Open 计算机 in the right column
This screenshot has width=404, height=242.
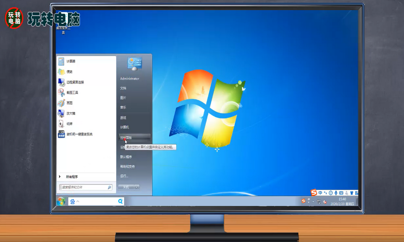(124, 127)
